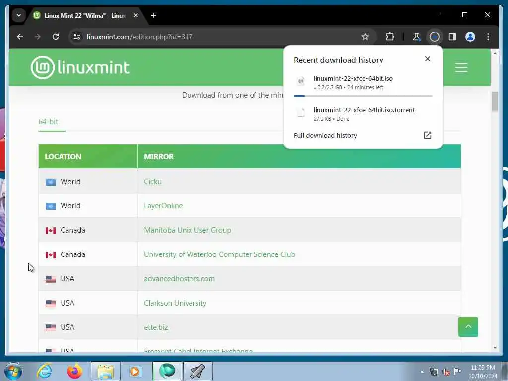This screenshot has width=508, height=381.
Task: Click linuxmint-22-xfce-64bit.iso.torrent download entry
Action: coord(363,114)
